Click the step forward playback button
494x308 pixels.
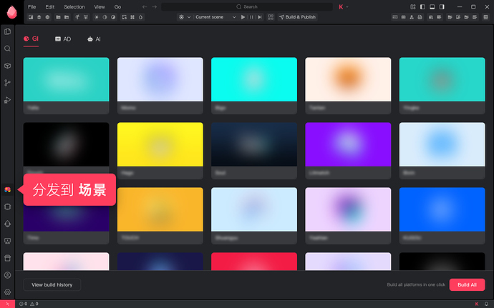(260, 17)
